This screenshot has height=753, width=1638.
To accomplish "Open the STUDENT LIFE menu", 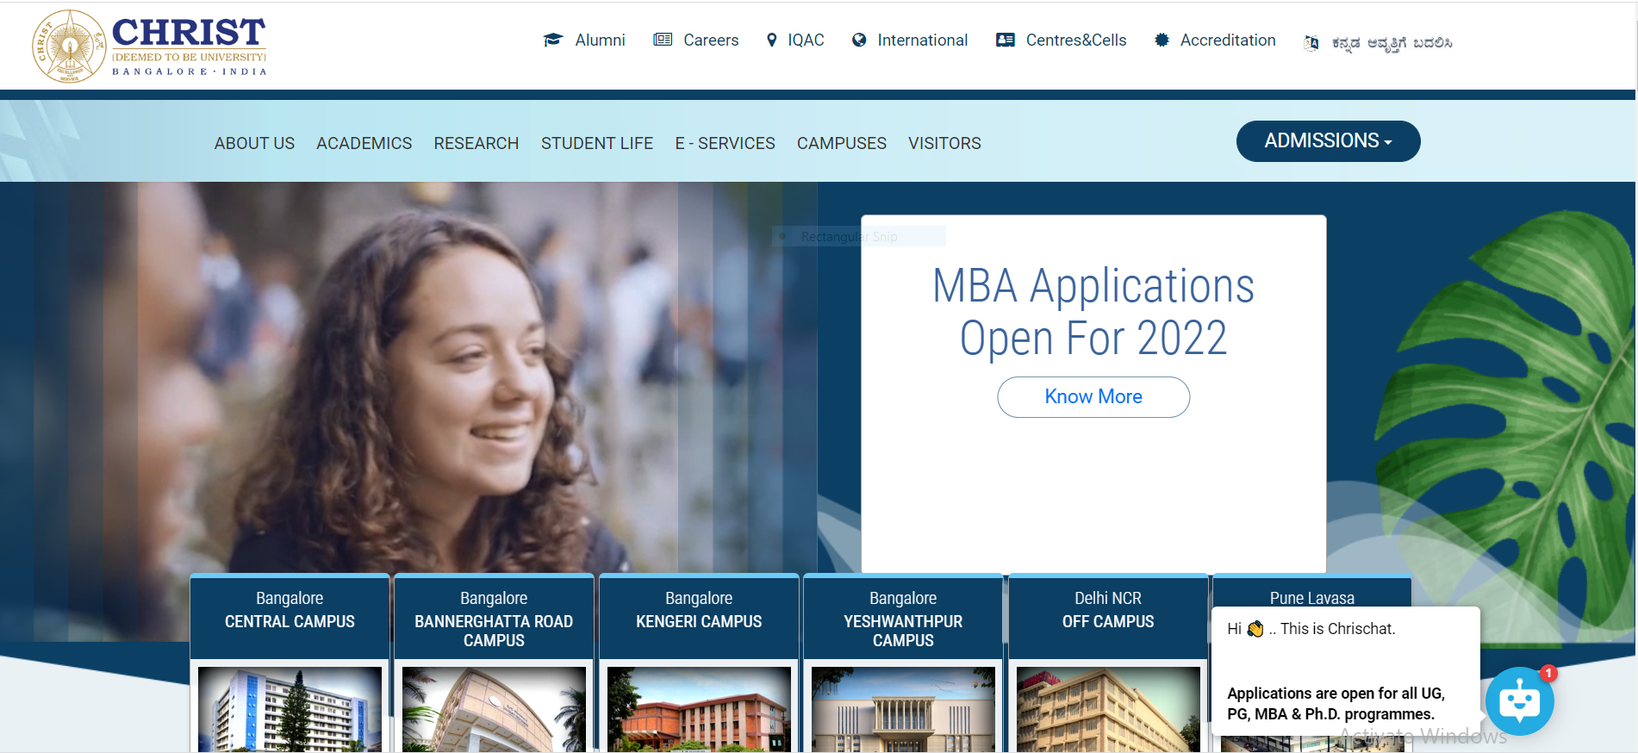I will point(597,143).
